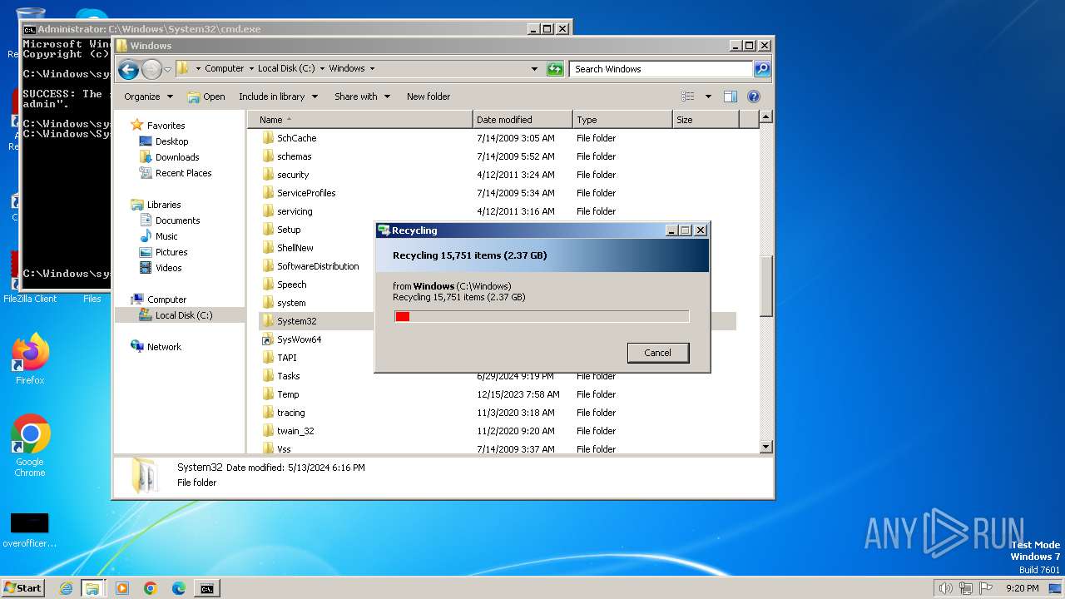
Task: Select Downloads in the navigation pane
Action: click(x=177, y=157)
